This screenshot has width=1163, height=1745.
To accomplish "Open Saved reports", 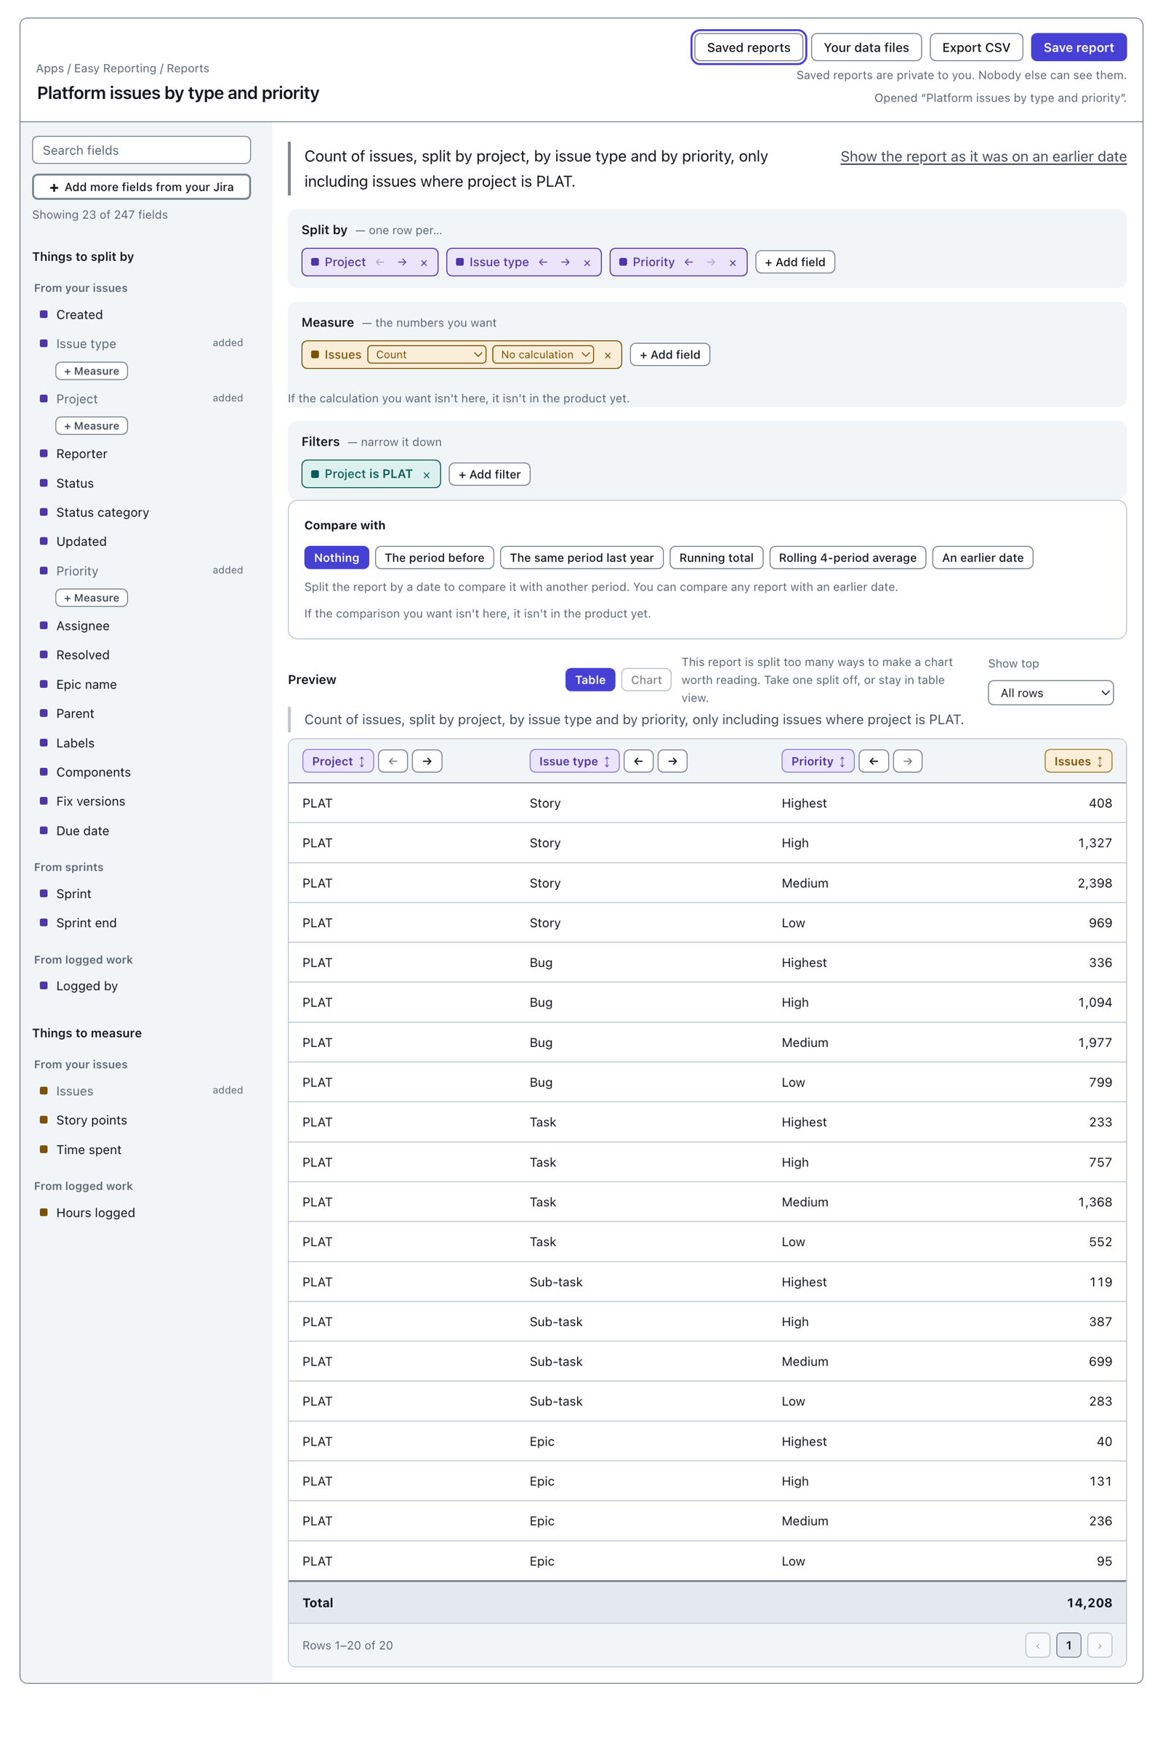I will [x=749, y=47].
